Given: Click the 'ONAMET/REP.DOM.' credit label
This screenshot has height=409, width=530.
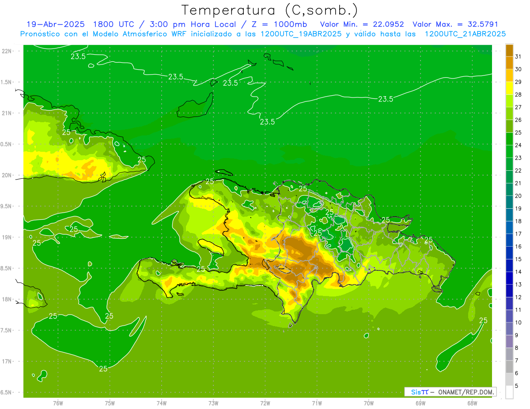Looking at the screenshot, I should pyautogui.click(x=466, y=392).
